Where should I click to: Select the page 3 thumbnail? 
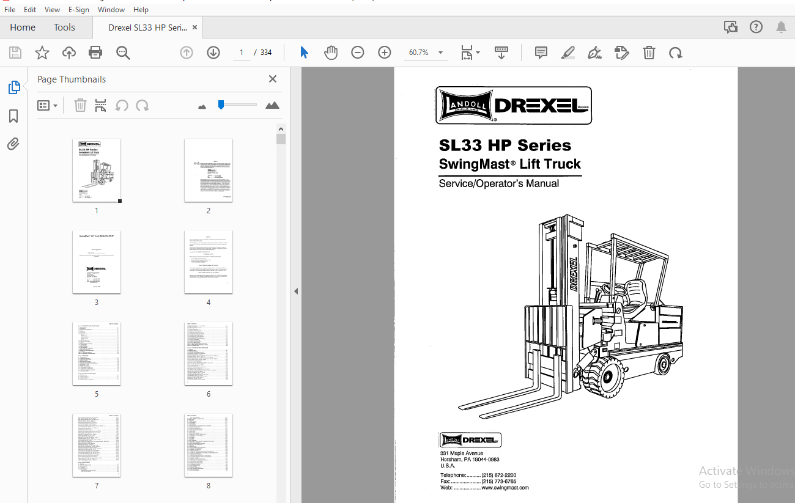(97, 262)
